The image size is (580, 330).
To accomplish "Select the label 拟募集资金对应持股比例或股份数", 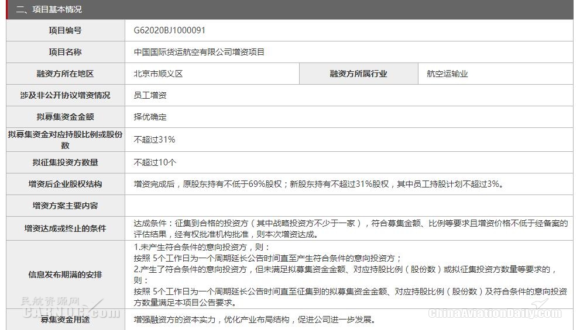I will pos(65,140).
